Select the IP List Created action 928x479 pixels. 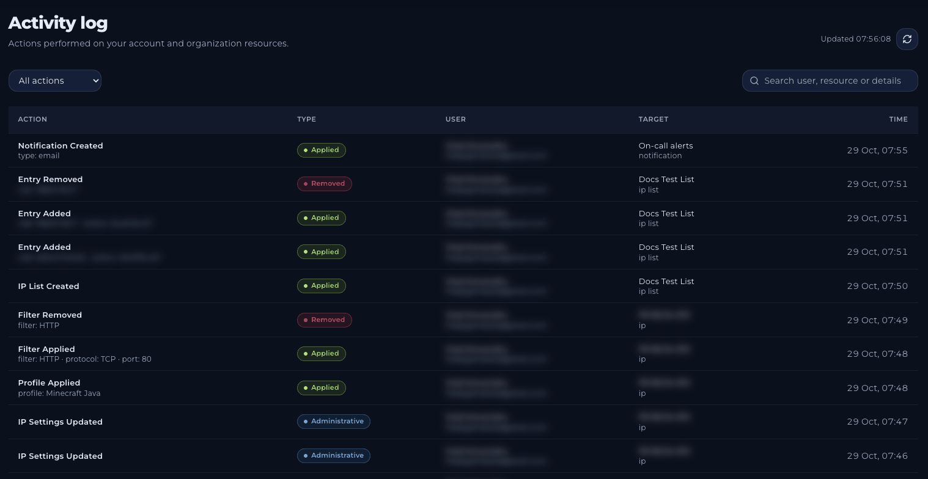[48, 286]
